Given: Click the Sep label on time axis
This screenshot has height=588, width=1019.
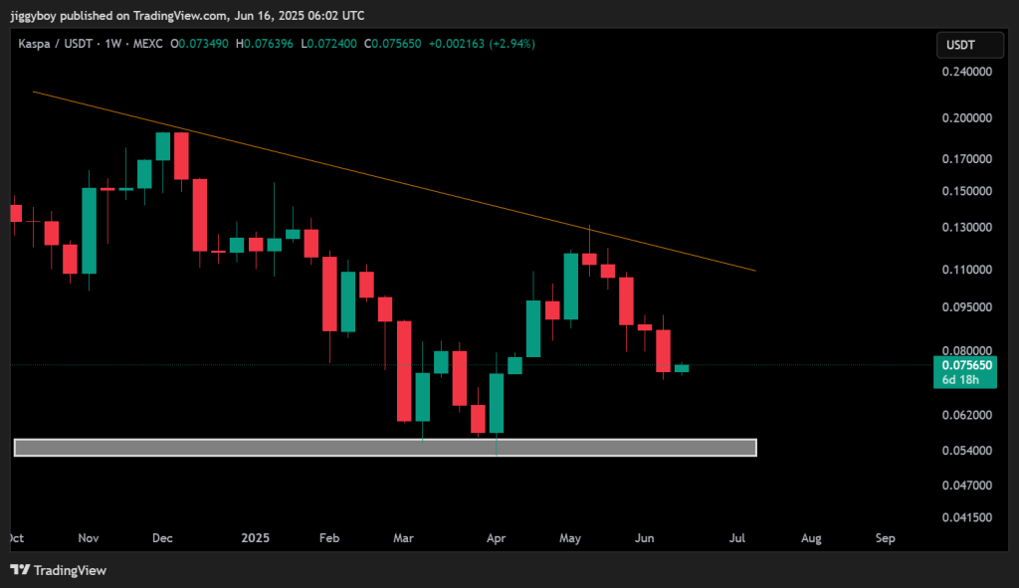Looking at the screenshot, I should [885, 538].
